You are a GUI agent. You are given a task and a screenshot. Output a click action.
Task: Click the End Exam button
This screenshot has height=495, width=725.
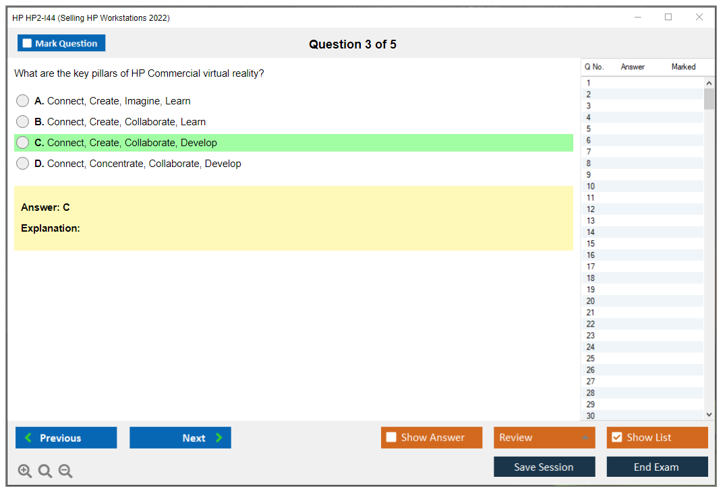click(657, 467)
